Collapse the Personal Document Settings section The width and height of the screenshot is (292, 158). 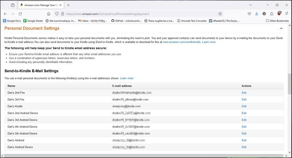pos(281,28)
